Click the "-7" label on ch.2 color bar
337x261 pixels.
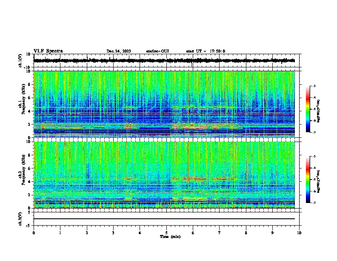314,203
